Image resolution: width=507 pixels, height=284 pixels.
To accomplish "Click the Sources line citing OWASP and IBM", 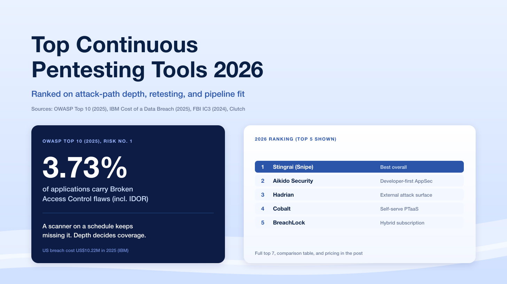I will point(138,109).
